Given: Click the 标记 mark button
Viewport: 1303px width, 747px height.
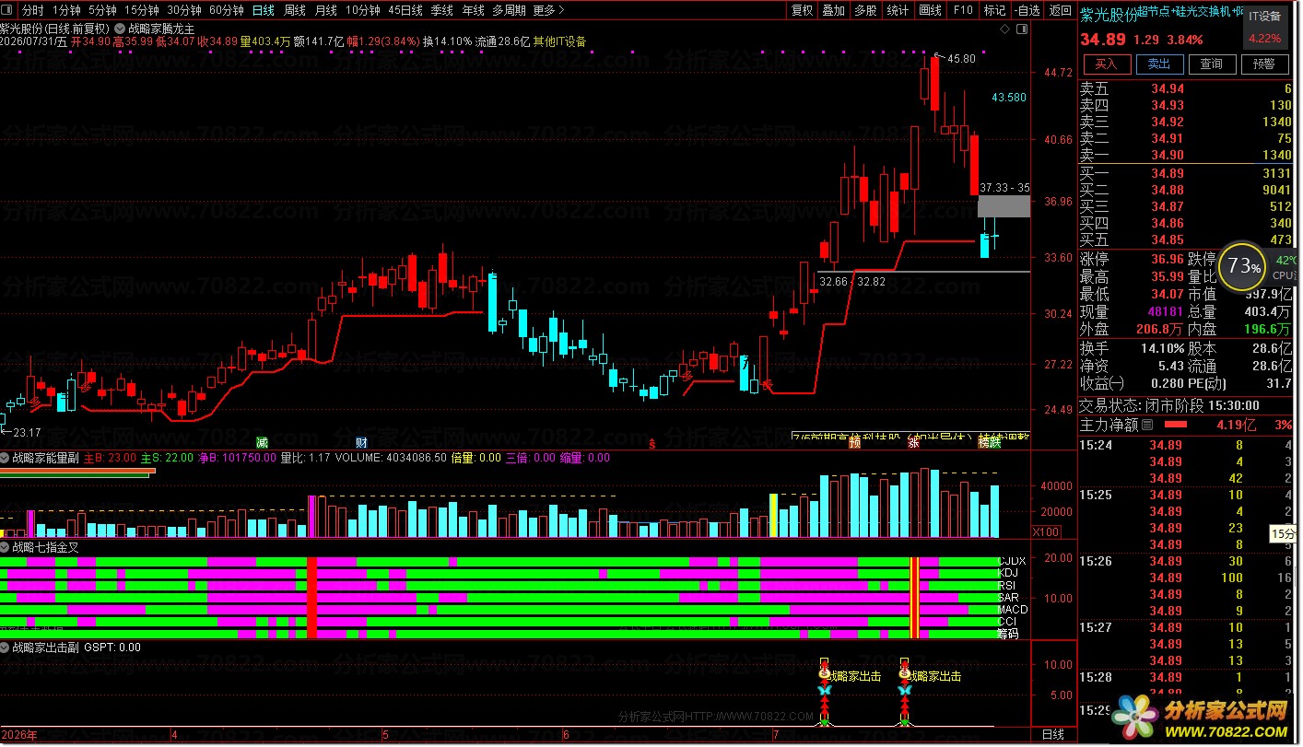Looking at the screenshot, I should click(x=995, y=10).
